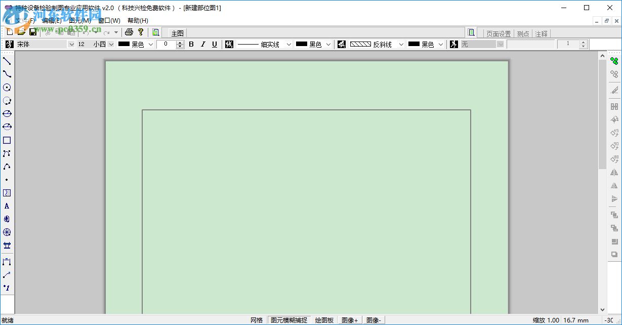The width and height of the screenshot is (622, 325).
Task: Click the black fill color swatch
Action: pos(414,44)
